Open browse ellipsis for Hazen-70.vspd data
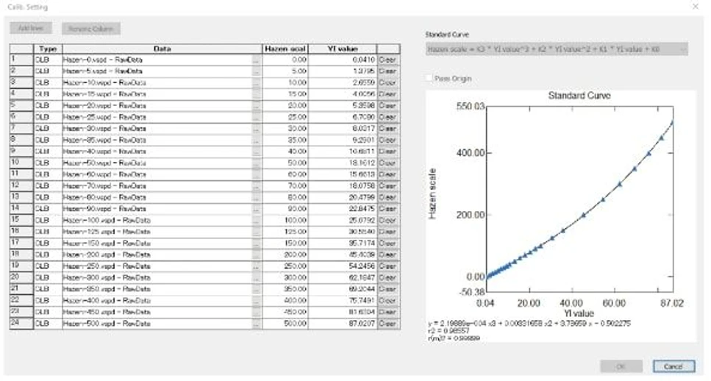711x381 pixels. point(256,187)
